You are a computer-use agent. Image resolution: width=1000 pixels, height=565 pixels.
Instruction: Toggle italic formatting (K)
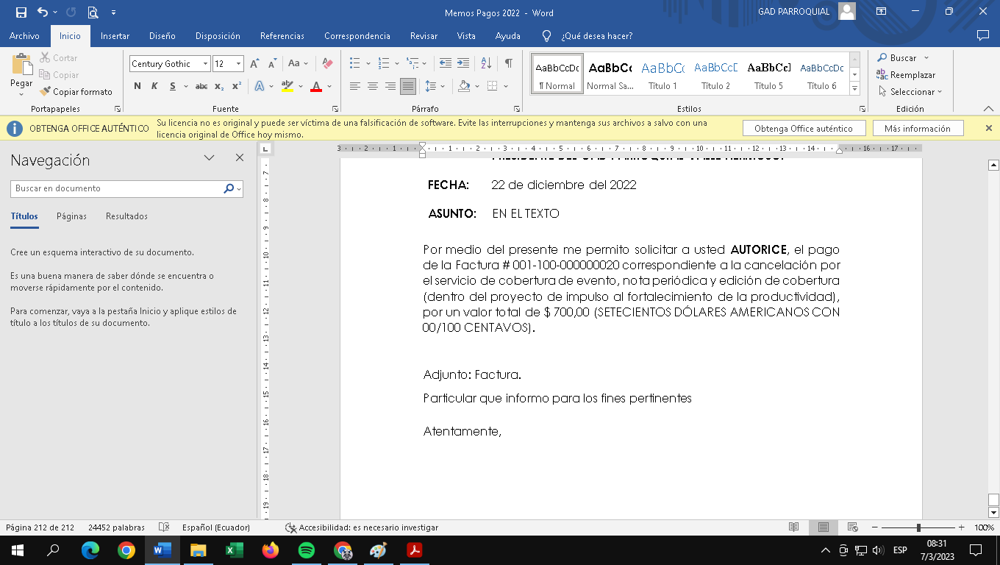click(x=154, y=86)
